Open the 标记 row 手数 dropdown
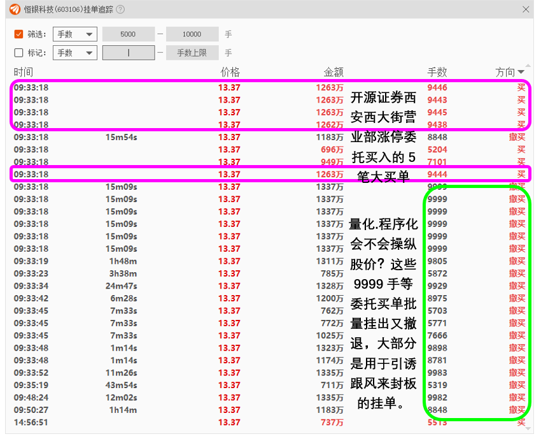 coord(74,53)
